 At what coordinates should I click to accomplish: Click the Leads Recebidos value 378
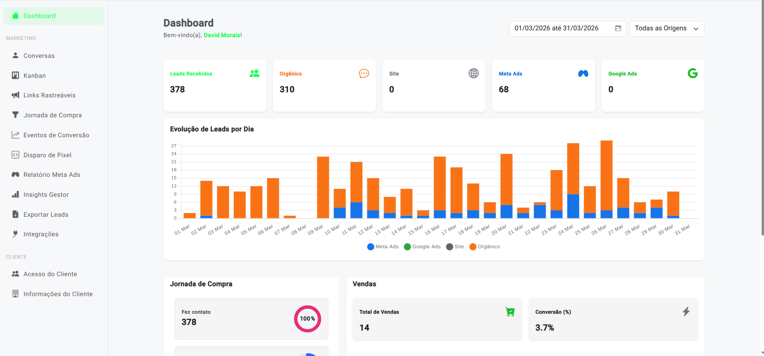178,89
